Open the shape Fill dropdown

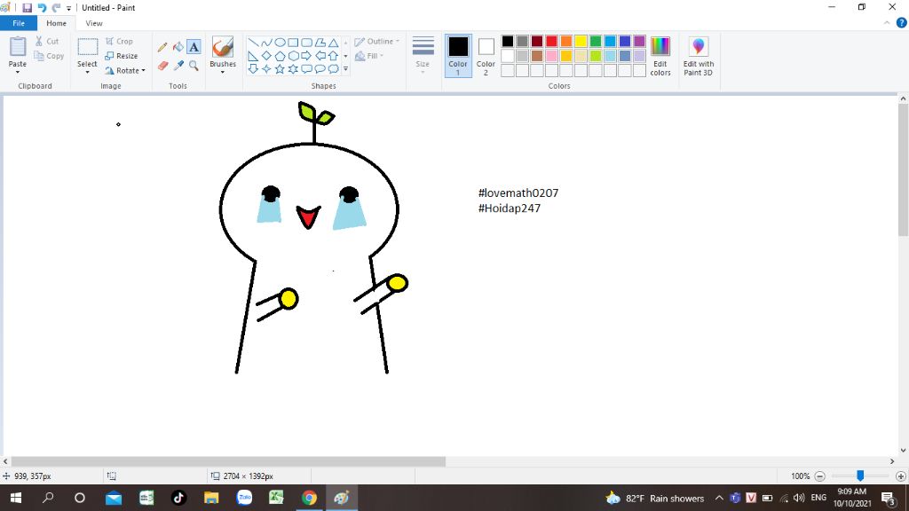tap(369, 56)
